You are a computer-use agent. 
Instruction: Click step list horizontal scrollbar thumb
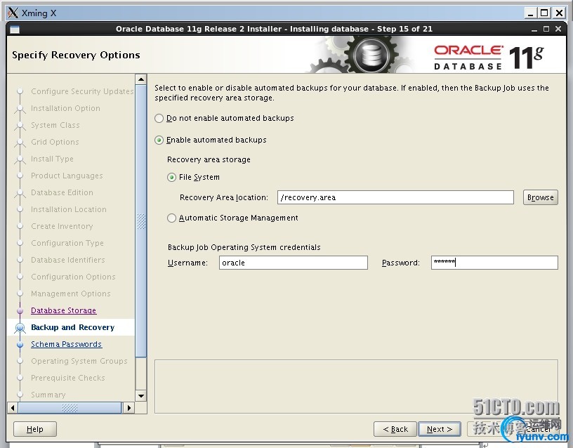70,408
